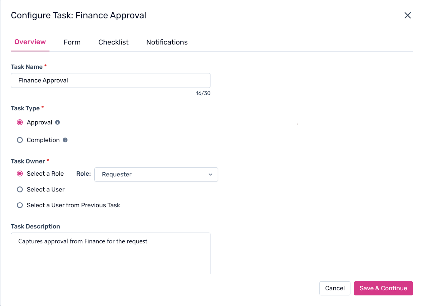
Task: Open the Form tab
Action: (x=72, y=42)
